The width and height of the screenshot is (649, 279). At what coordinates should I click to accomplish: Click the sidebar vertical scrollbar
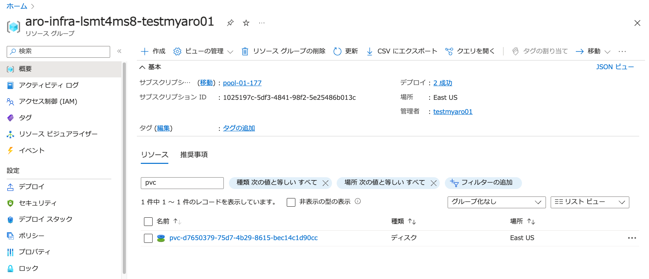click(x=124, y=168)
